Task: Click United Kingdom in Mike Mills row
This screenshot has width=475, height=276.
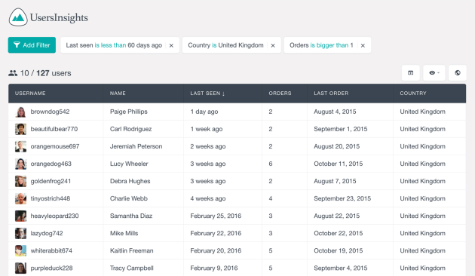Action: (422, 233)
